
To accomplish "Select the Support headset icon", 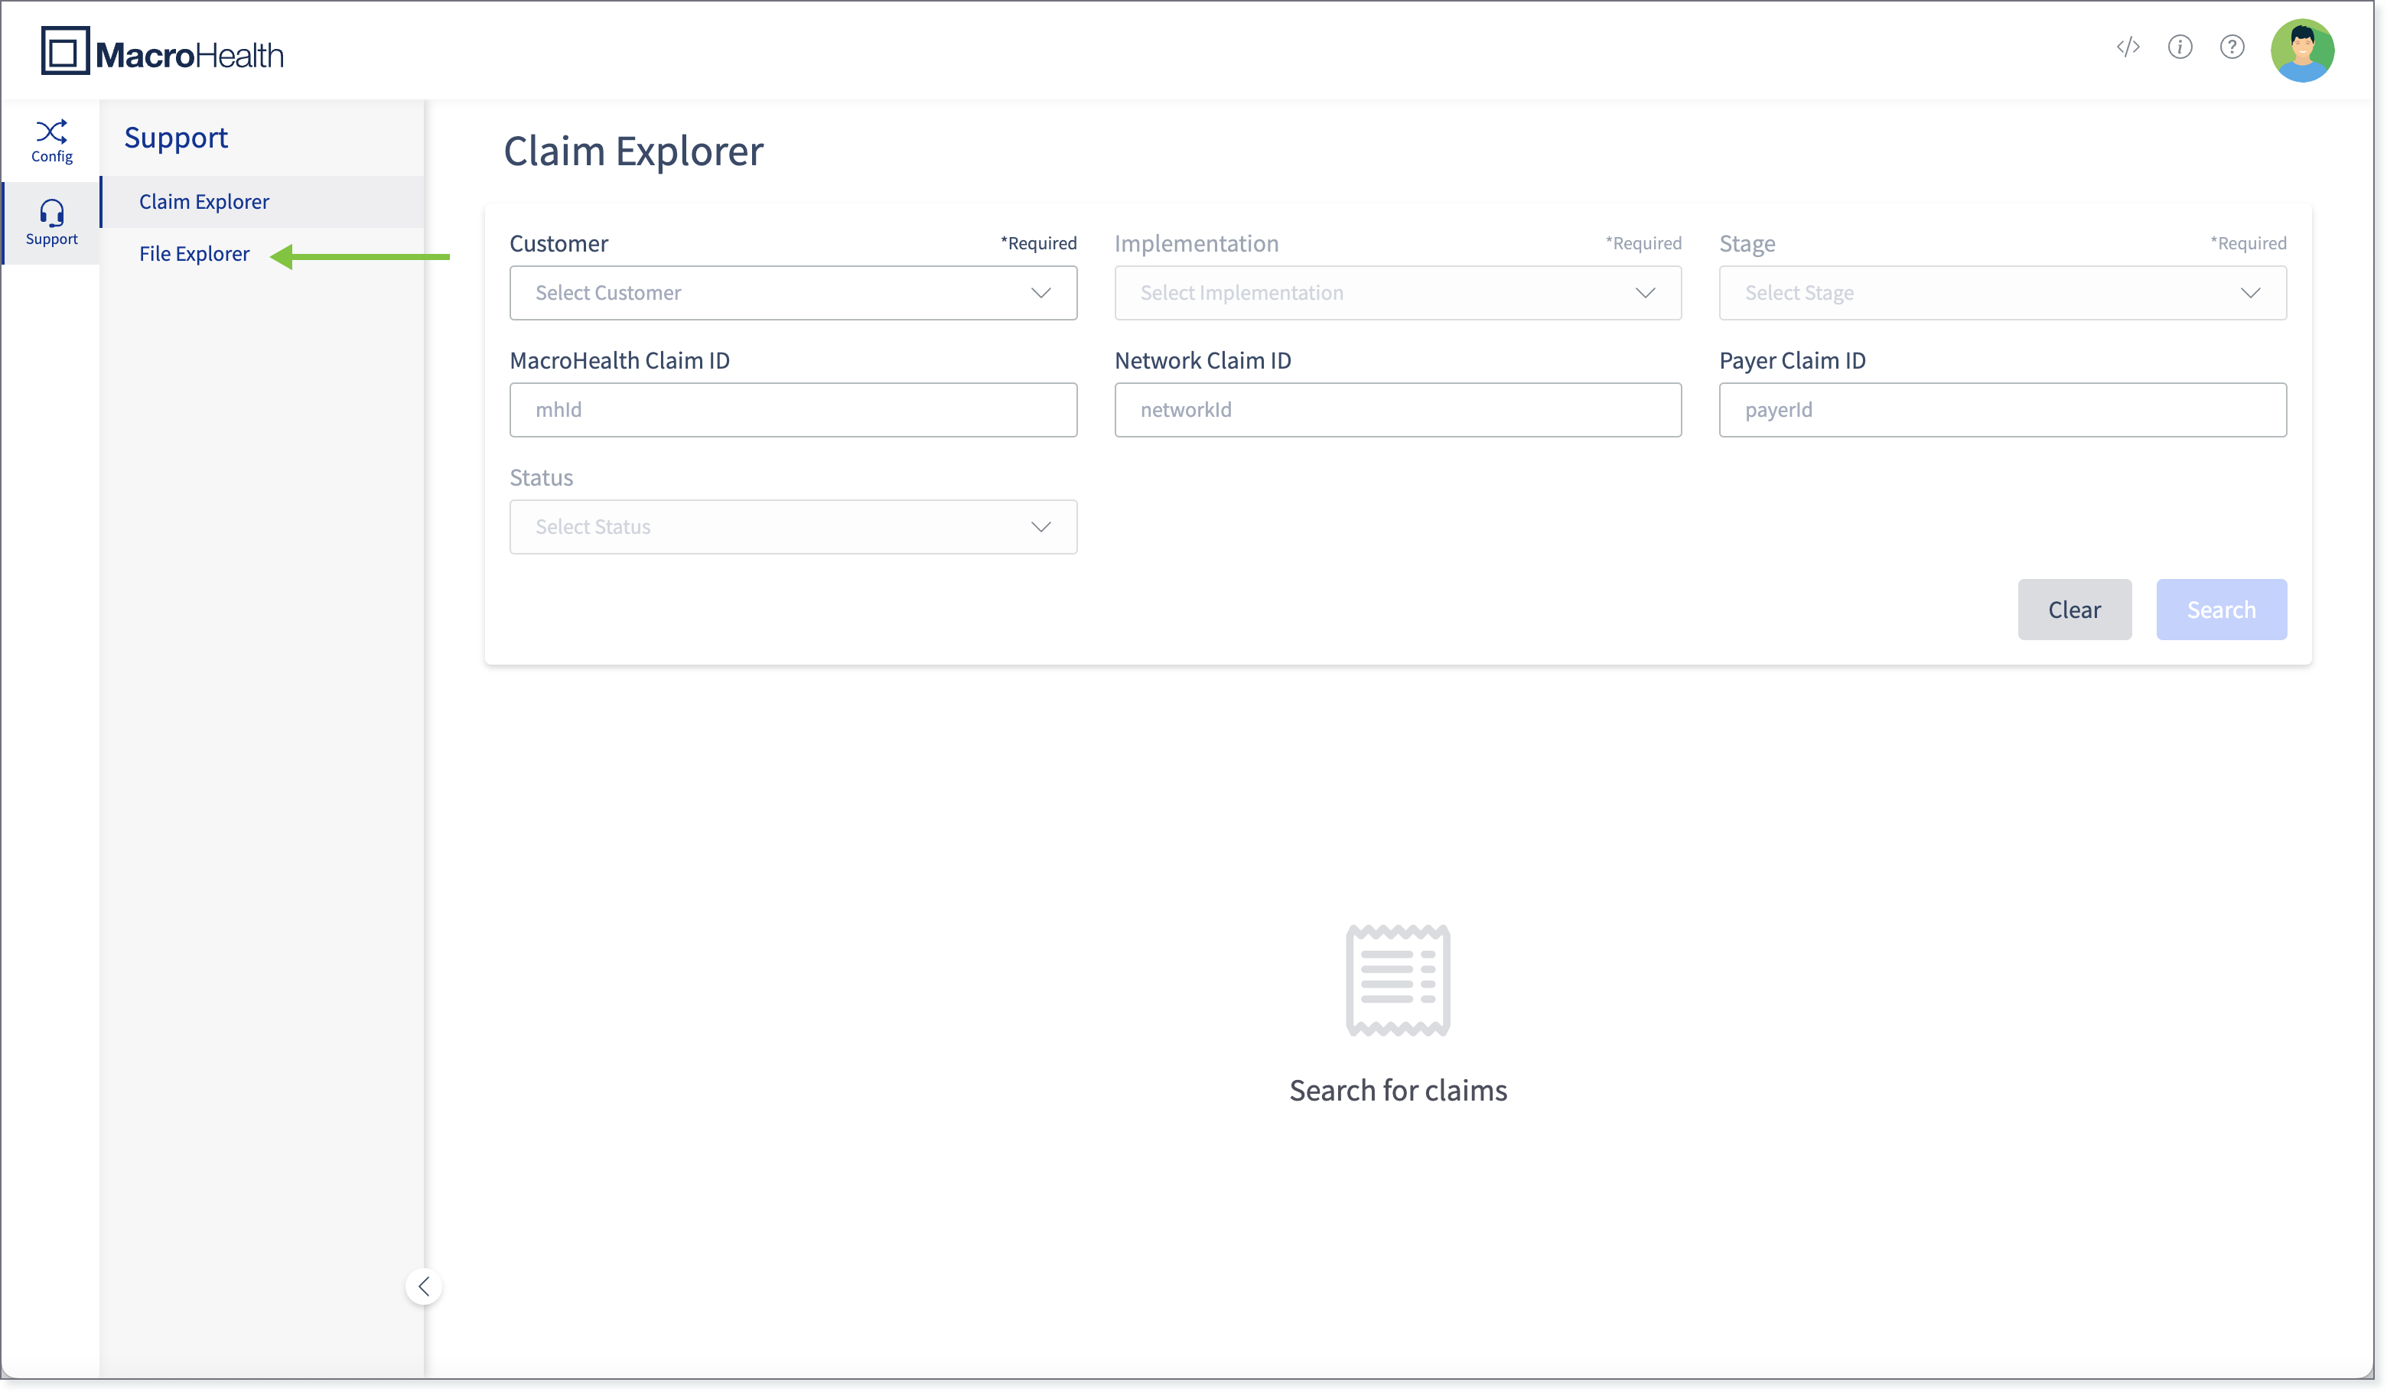I will 51,222.
